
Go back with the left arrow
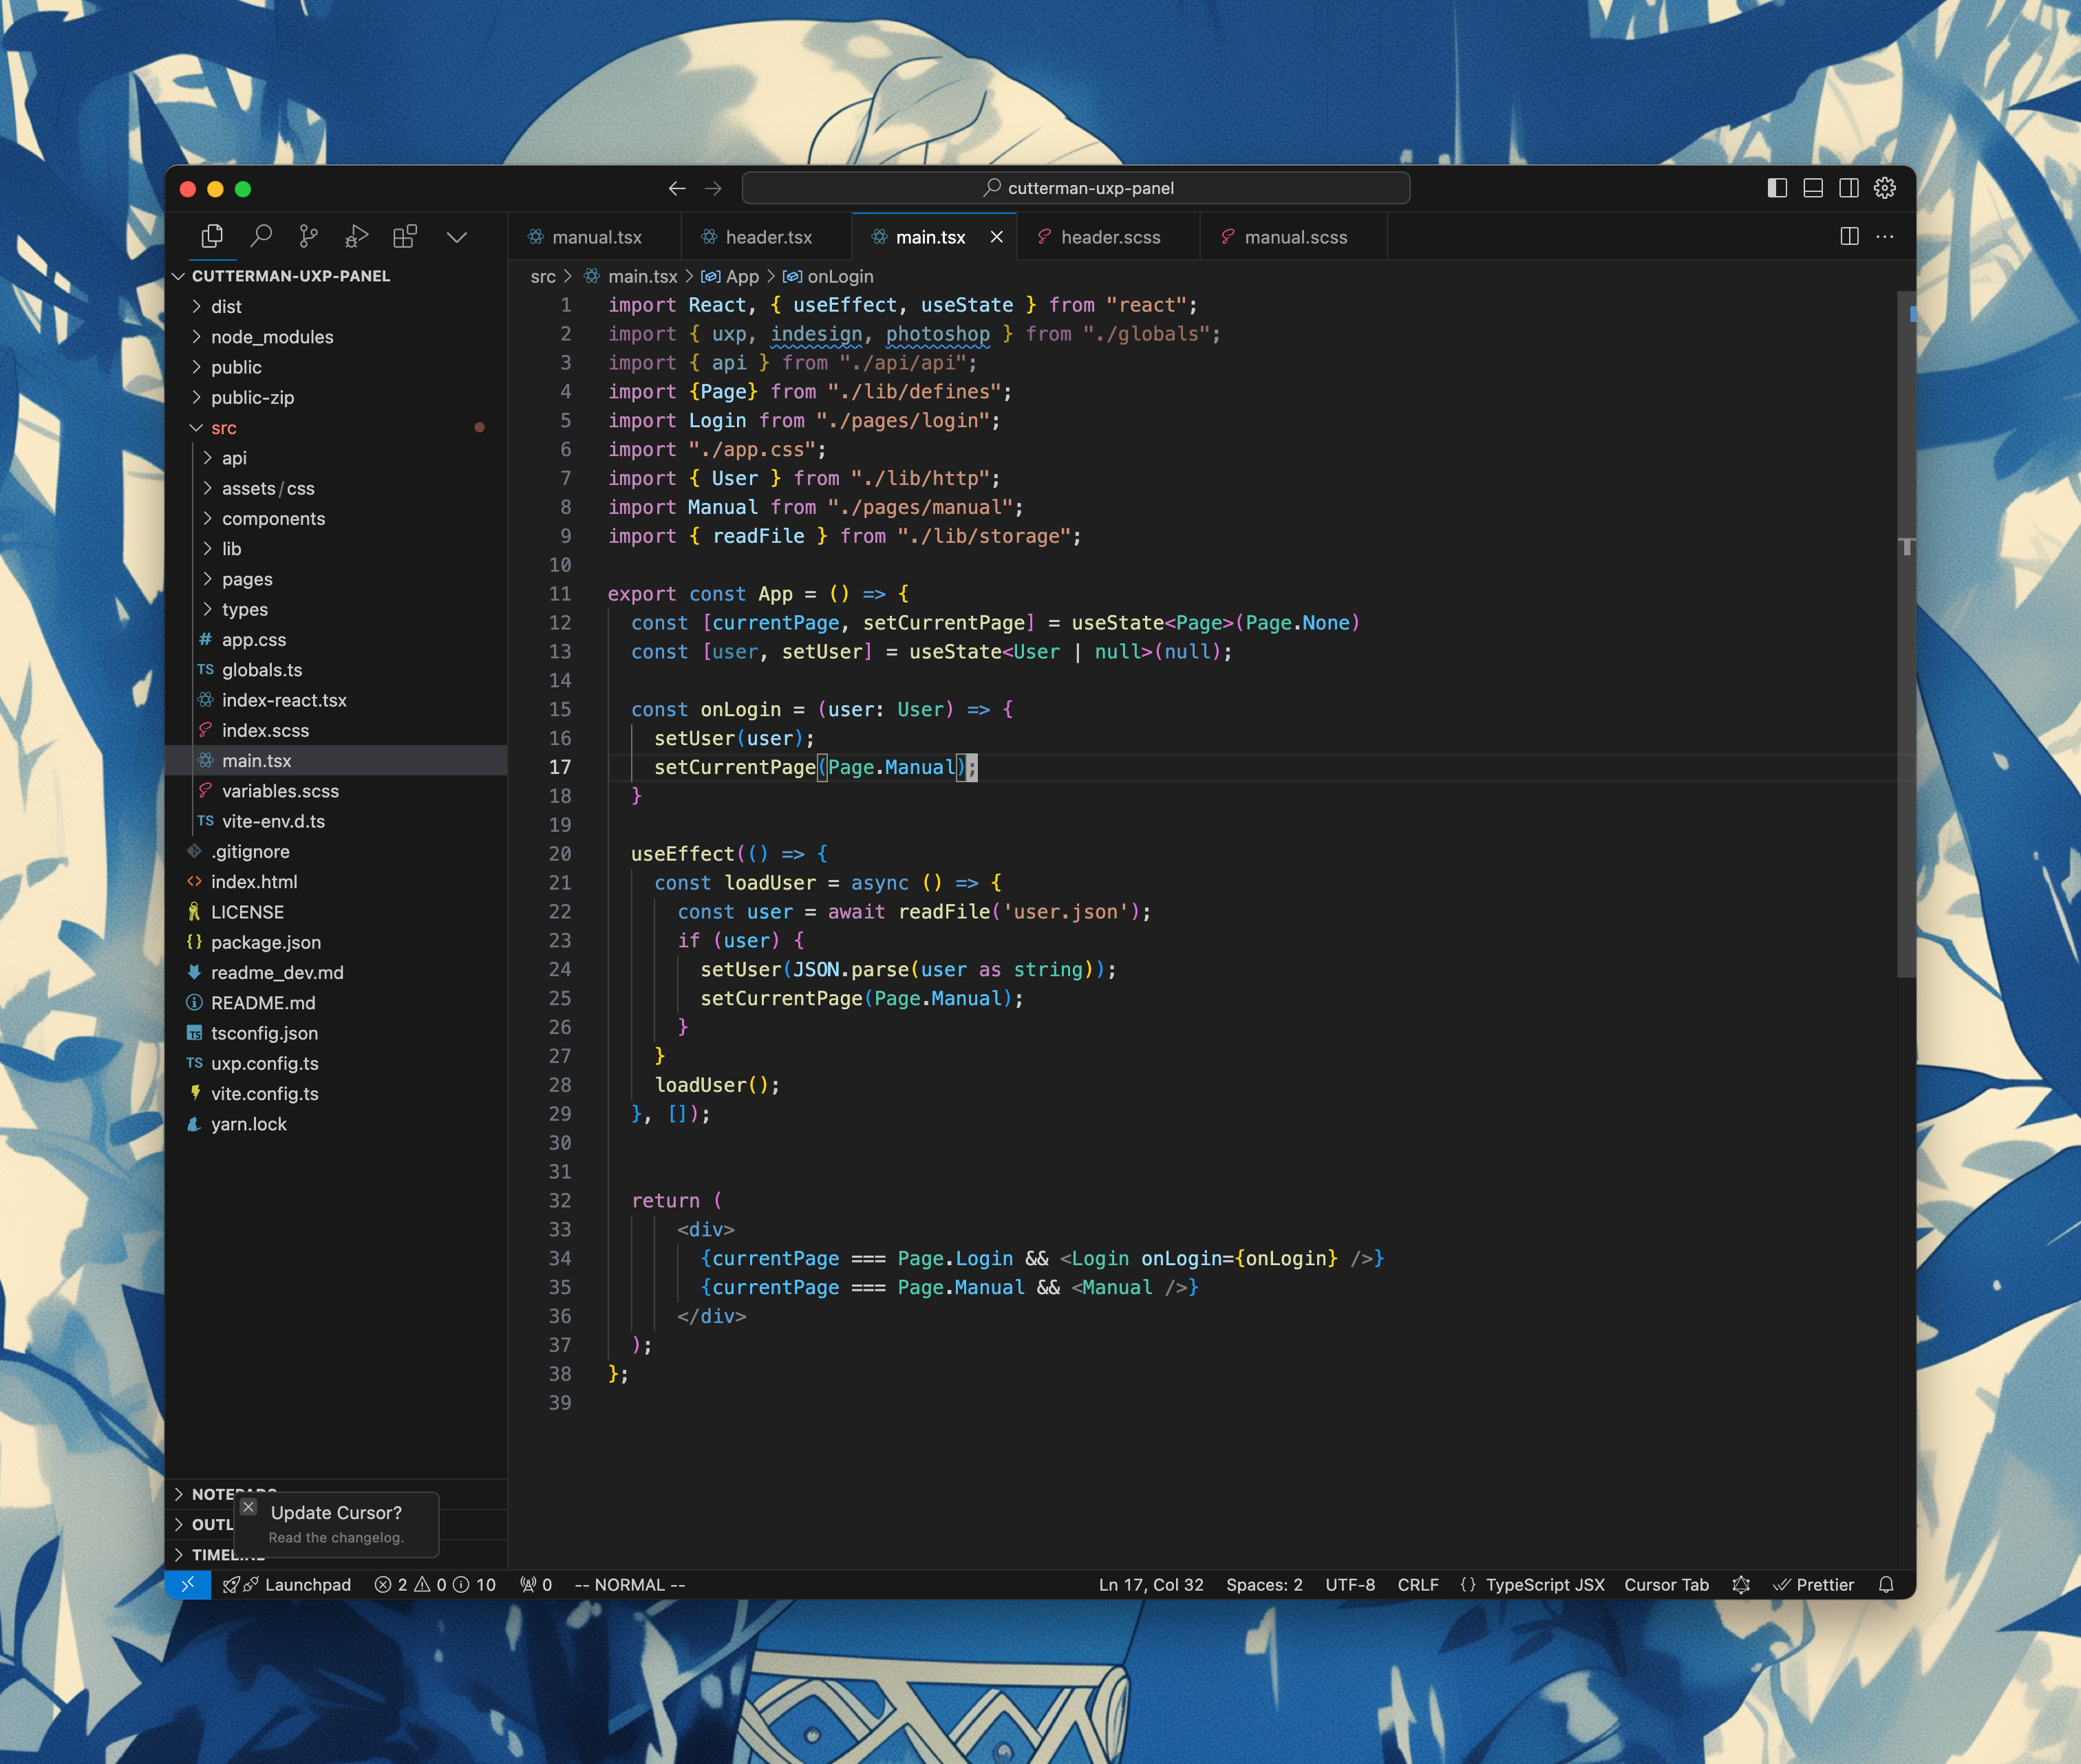coord(677,188)
